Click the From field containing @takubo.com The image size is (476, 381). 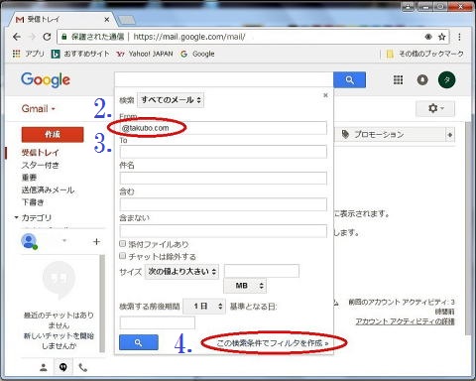click(x=223, y=128)
